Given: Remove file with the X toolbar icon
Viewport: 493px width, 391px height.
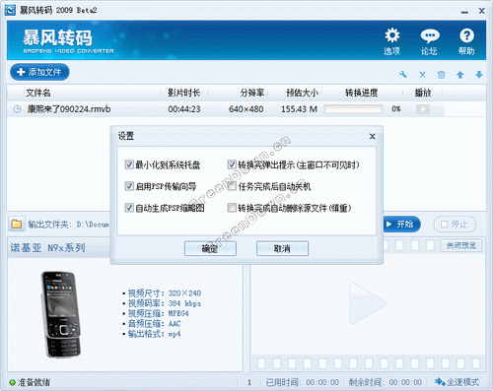Looking at the screenshot, I should [422, 75].
